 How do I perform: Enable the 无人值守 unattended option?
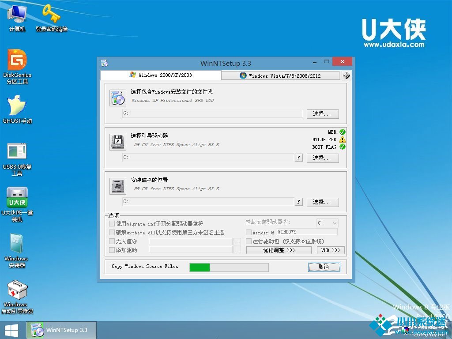coord(111,241)
